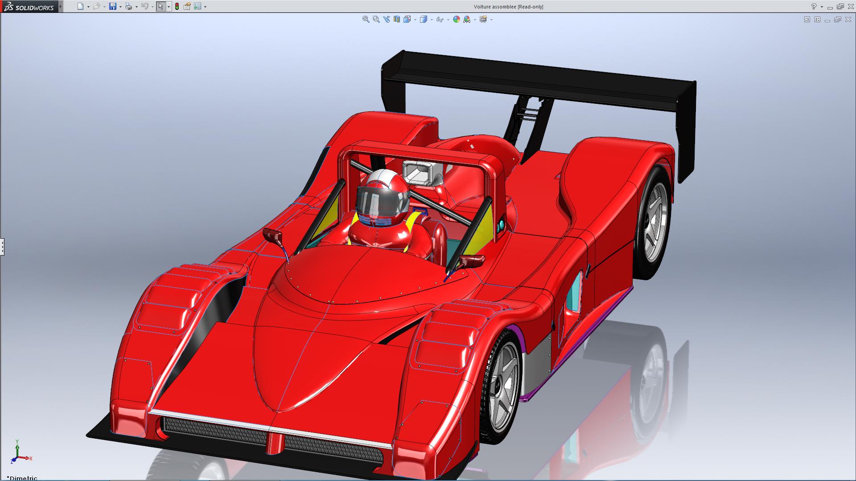This screenshot has height=481, width=856.
Task: Click the Apply Scene icon
Action: (x=467, y=19)
